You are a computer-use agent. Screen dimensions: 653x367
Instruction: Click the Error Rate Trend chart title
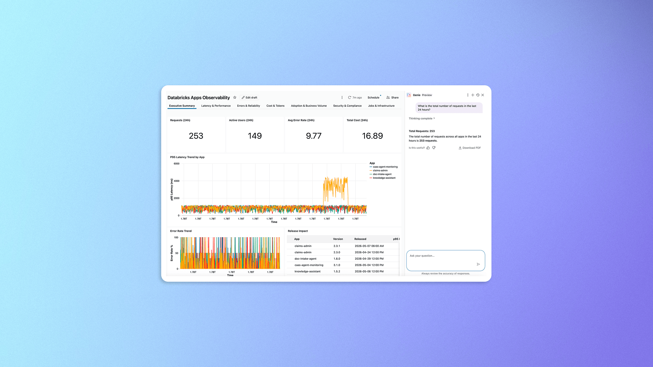click(181, 231)
